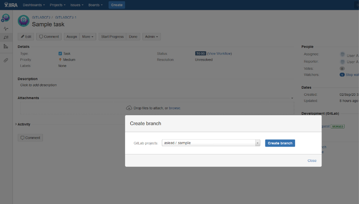Image resolution: width=359 pixels, height=204 pixels.
Task: Click the Reporter user avatar
Action: 342,62
